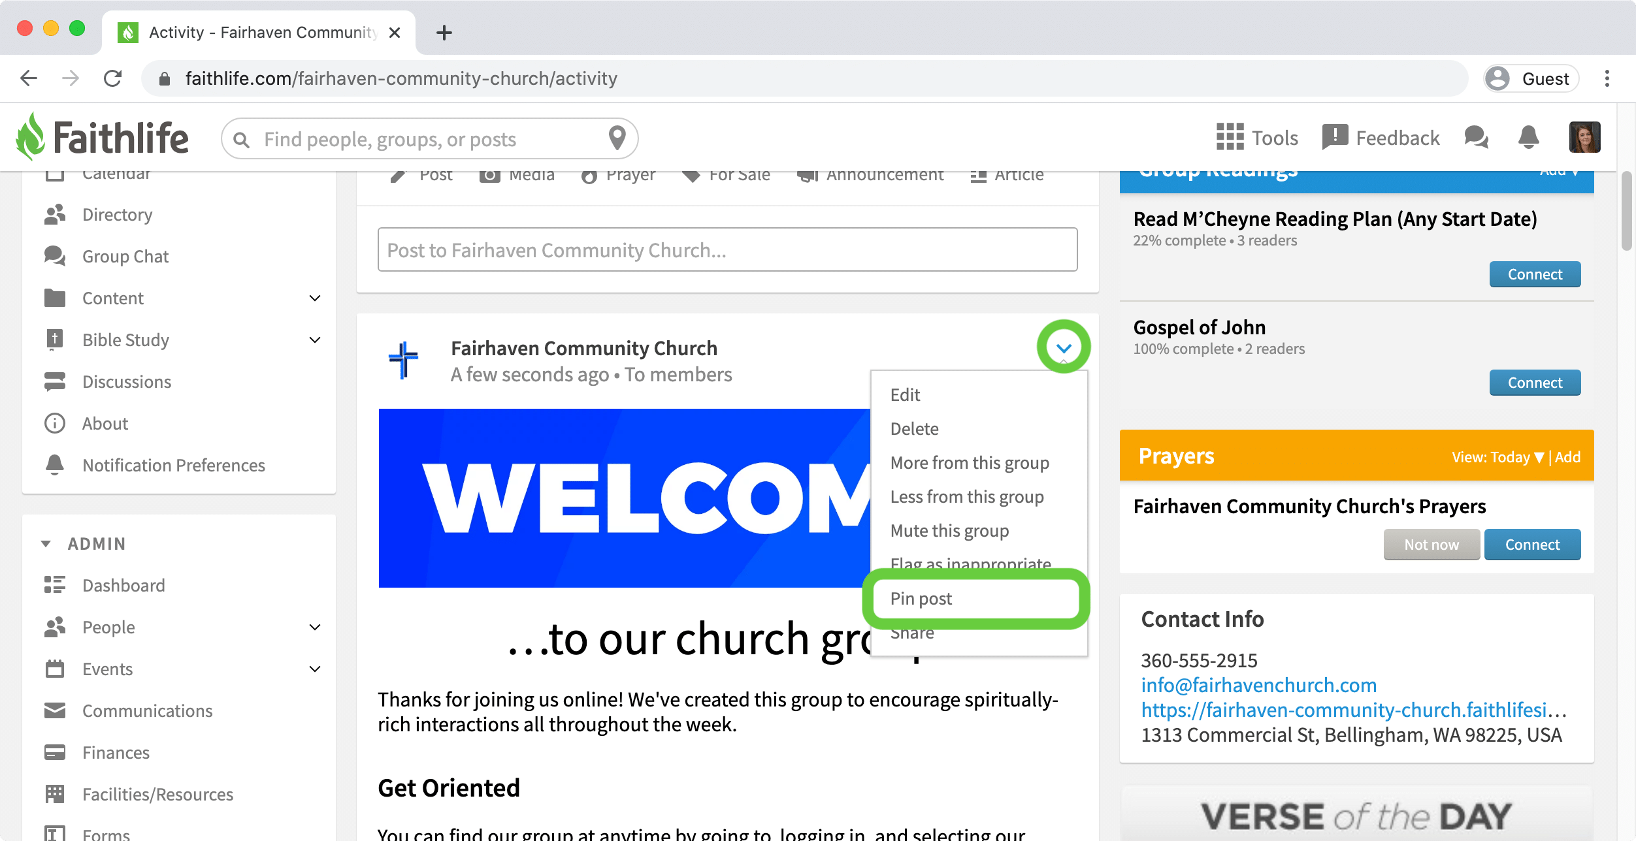Open the fairhaven-community-church website link

(x=1354, y=710)
